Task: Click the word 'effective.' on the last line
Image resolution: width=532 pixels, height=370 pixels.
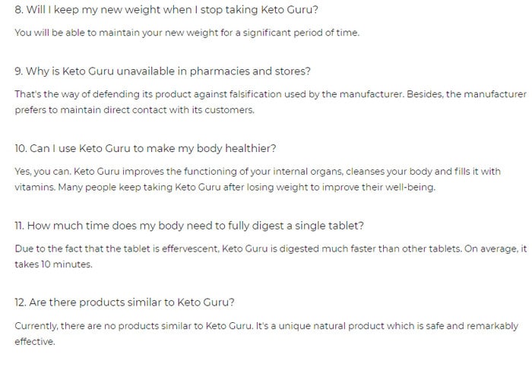Action: (x=35, y=342)
